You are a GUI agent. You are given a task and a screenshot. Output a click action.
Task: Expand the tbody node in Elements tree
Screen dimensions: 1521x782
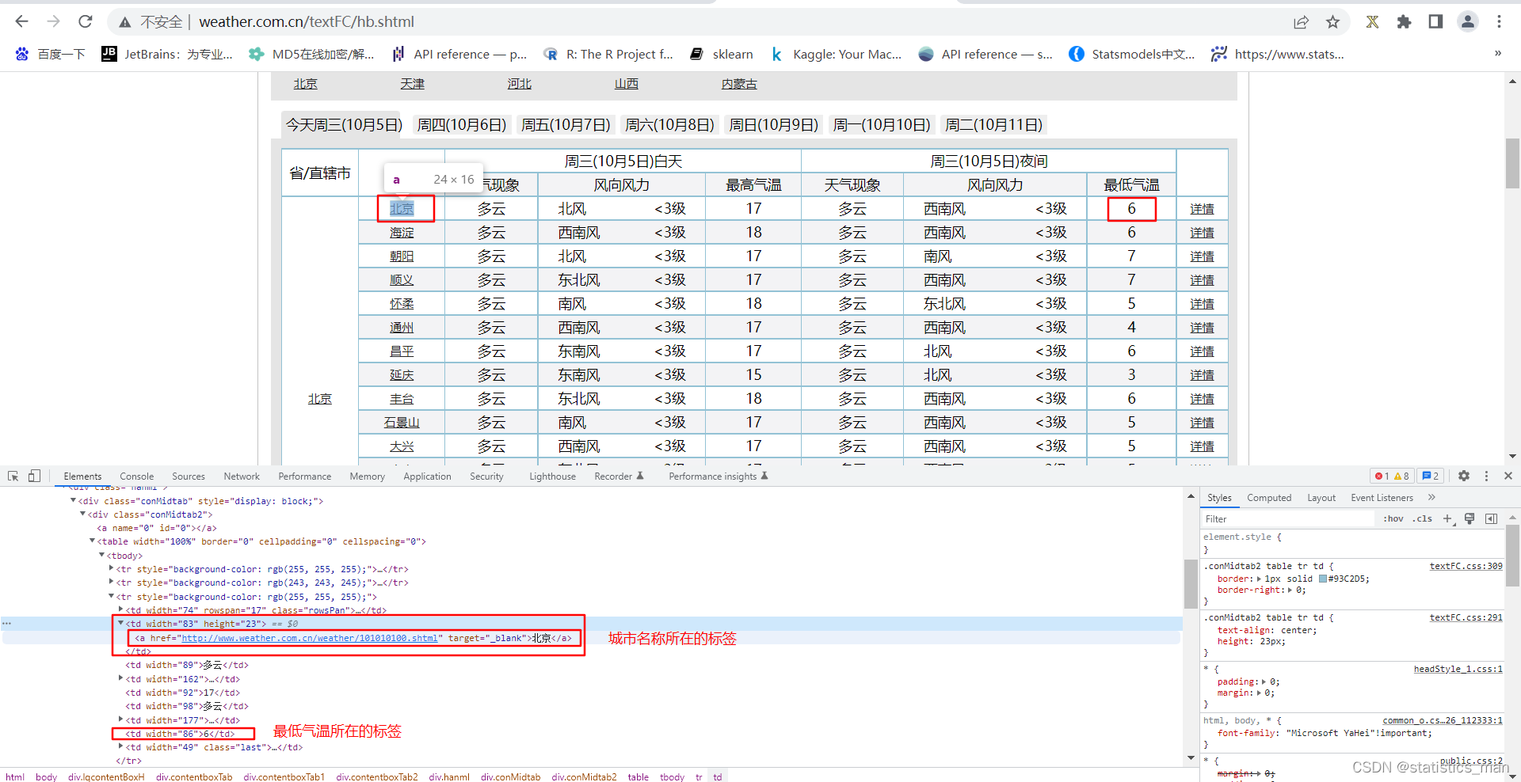pyautogui.click(x=101, y=555)
